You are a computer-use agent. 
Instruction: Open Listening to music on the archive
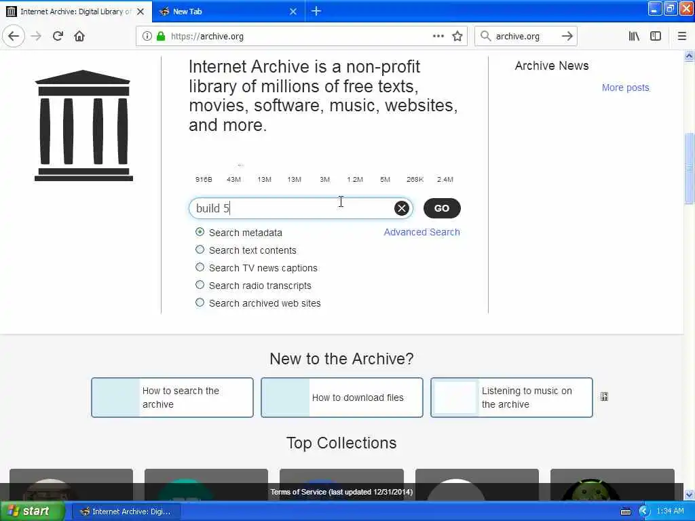click(x=512, y=398)
